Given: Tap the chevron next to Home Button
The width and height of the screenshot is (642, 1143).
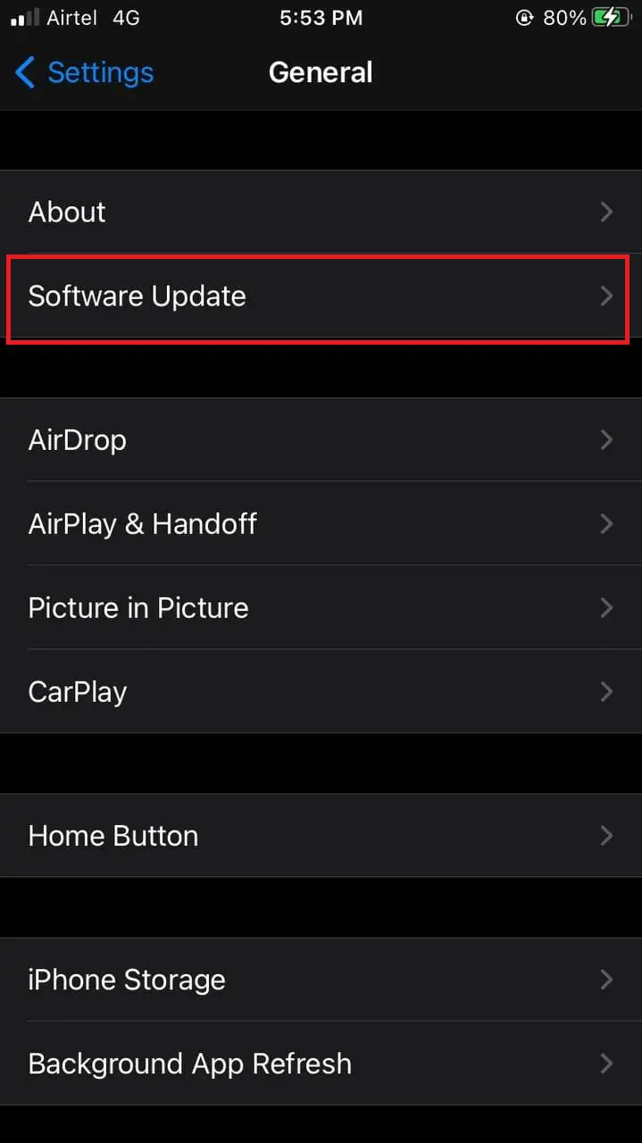Looking at the screenshot, I should tap(607, 836).
